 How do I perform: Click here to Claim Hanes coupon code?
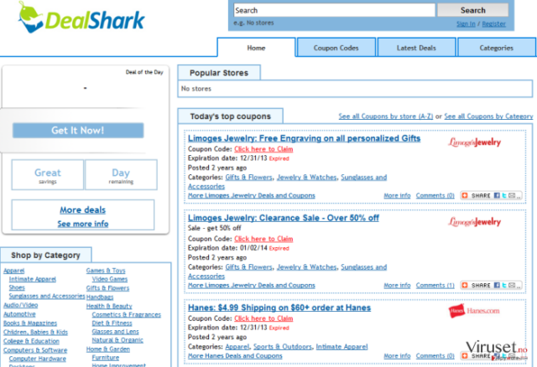[263, 318]
